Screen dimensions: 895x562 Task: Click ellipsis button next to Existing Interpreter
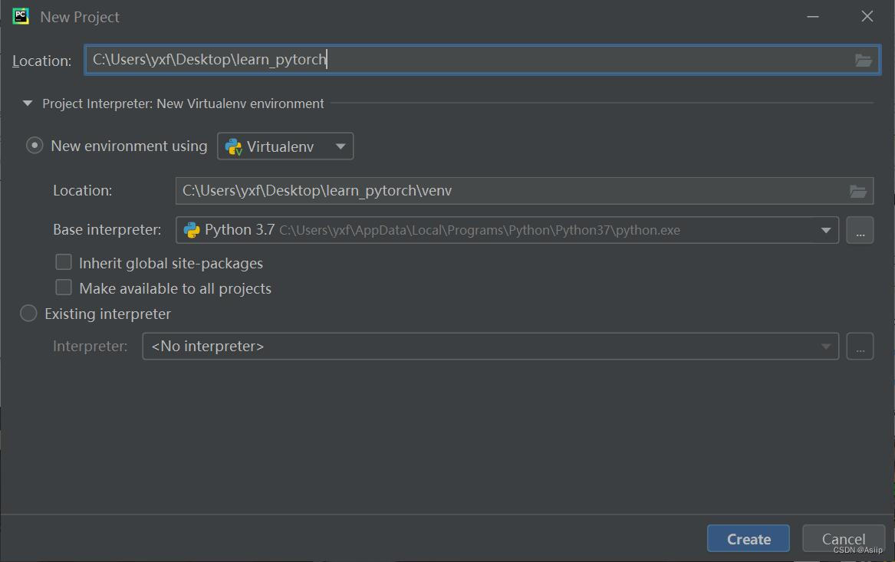coord(860,347)
